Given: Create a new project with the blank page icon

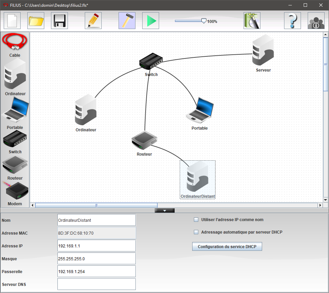Looking at the screenshot, I should point(12,21).
